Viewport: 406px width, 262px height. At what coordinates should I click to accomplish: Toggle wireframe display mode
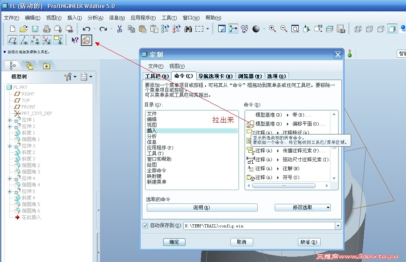click(358, 29)
